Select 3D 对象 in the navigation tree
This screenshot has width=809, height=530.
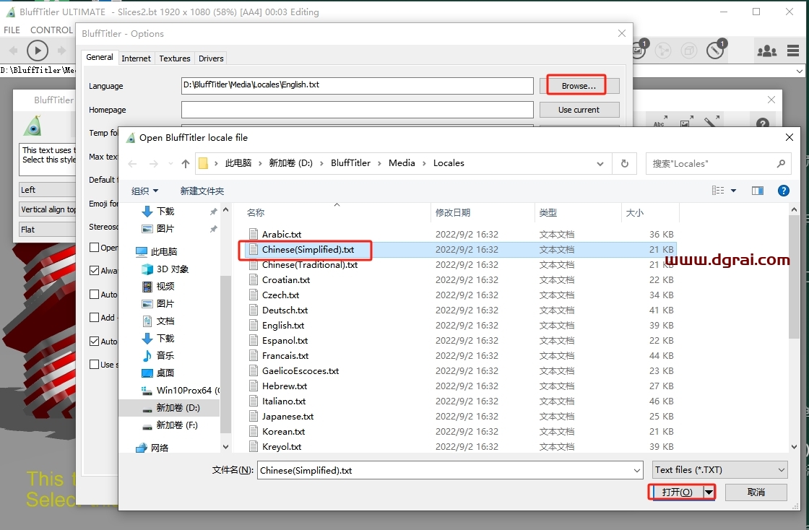click(x=173, y=269)
